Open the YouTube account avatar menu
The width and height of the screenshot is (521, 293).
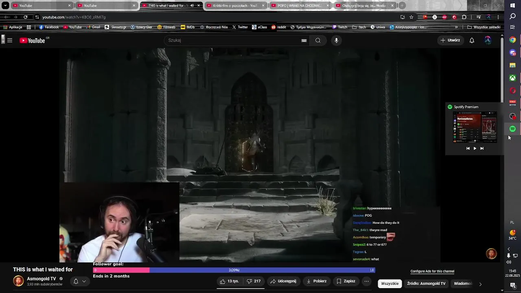tap(488, 40)
